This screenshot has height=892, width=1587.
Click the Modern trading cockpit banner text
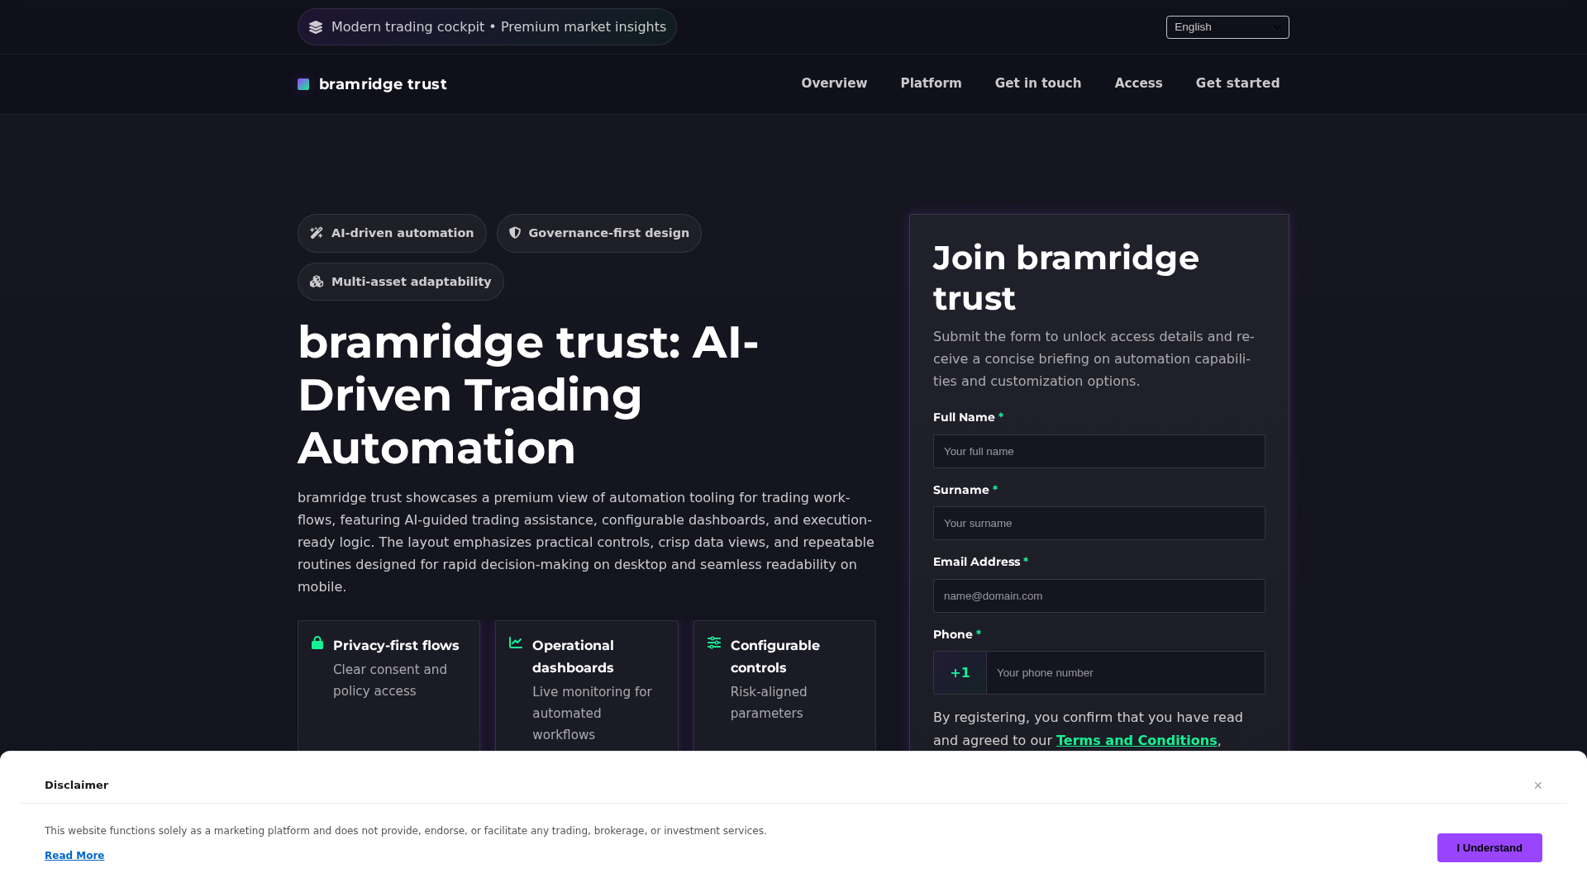498,27
